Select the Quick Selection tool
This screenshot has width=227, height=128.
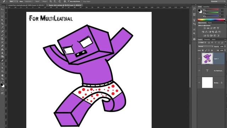[x=2, y=20]
